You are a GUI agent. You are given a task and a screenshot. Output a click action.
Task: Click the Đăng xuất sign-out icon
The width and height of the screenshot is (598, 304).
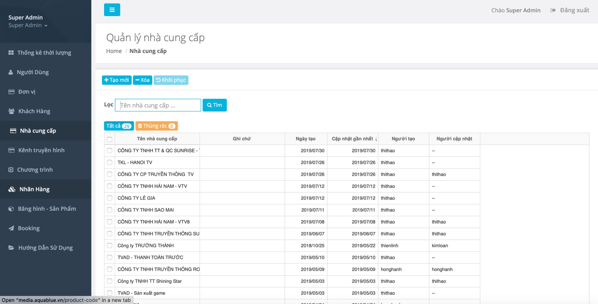coord(553,10)
